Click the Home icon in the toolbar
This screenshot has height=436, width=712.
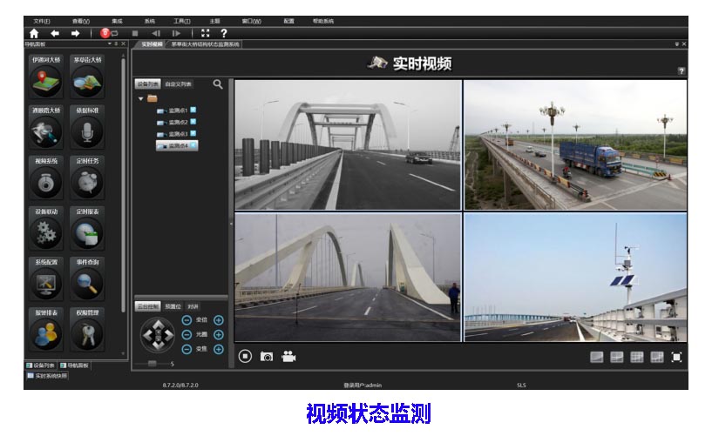pos(34,33)
